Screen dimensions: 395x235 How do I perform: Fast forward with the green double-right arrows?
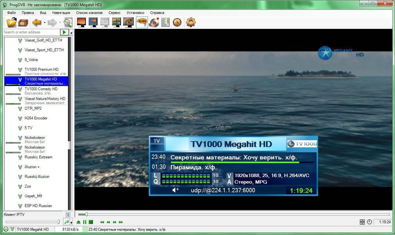pyautogui.click(x=114, y=222)
